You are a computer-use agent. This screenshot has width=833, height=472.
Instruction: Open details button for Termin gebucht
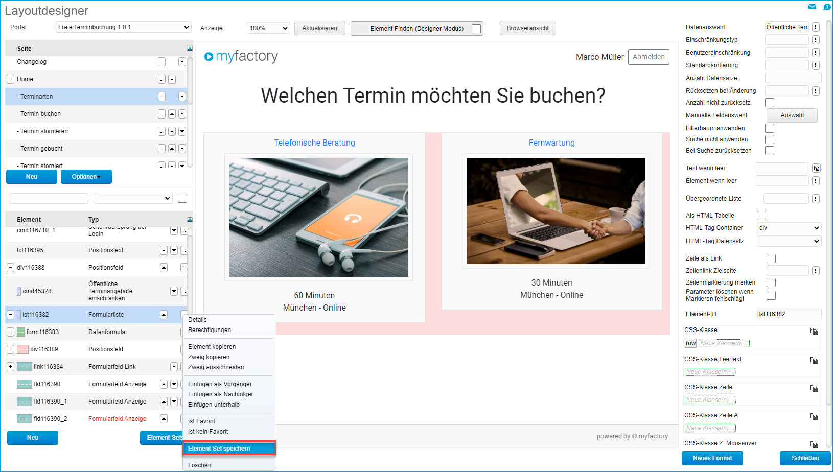pos(161,149)
